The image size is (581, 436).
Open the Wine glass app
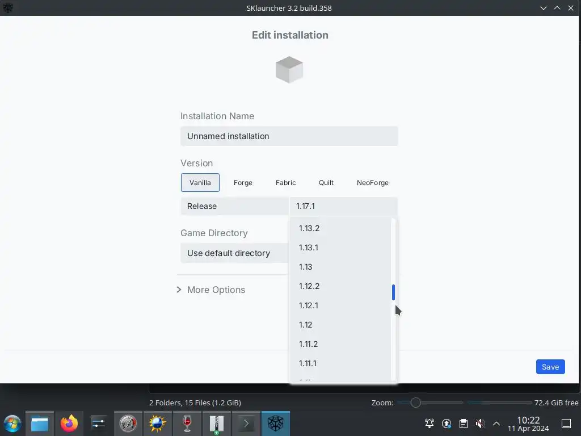tap(187, 424)
